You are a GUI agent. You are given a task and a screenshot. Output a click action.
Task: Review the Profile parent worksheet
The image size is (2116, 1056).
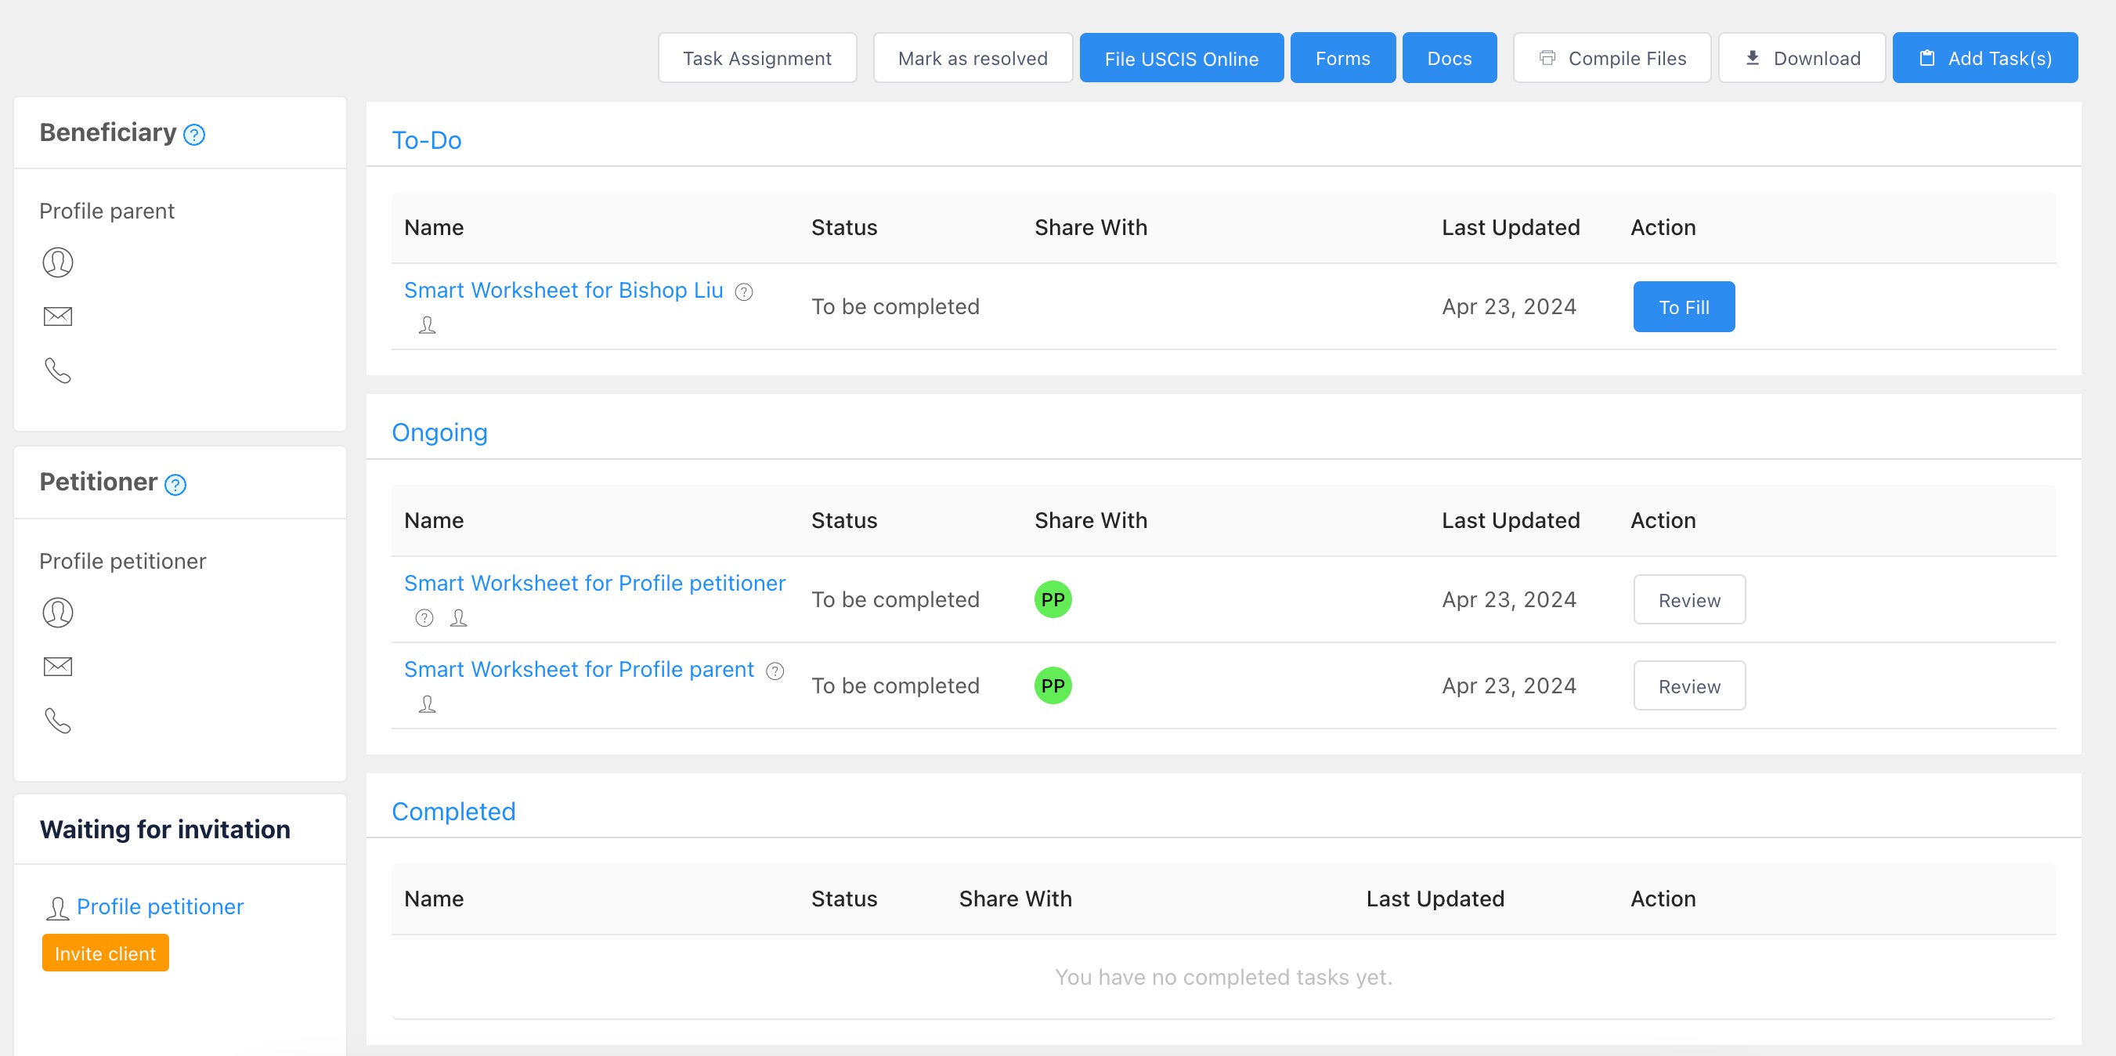(1688, 685)
